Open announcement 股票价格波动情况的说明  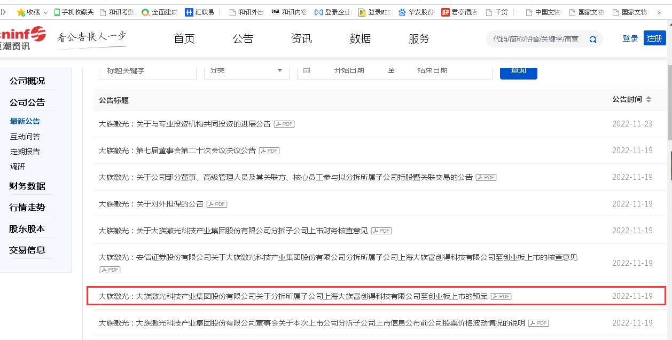pyautogui.click(x=311, y=323)
